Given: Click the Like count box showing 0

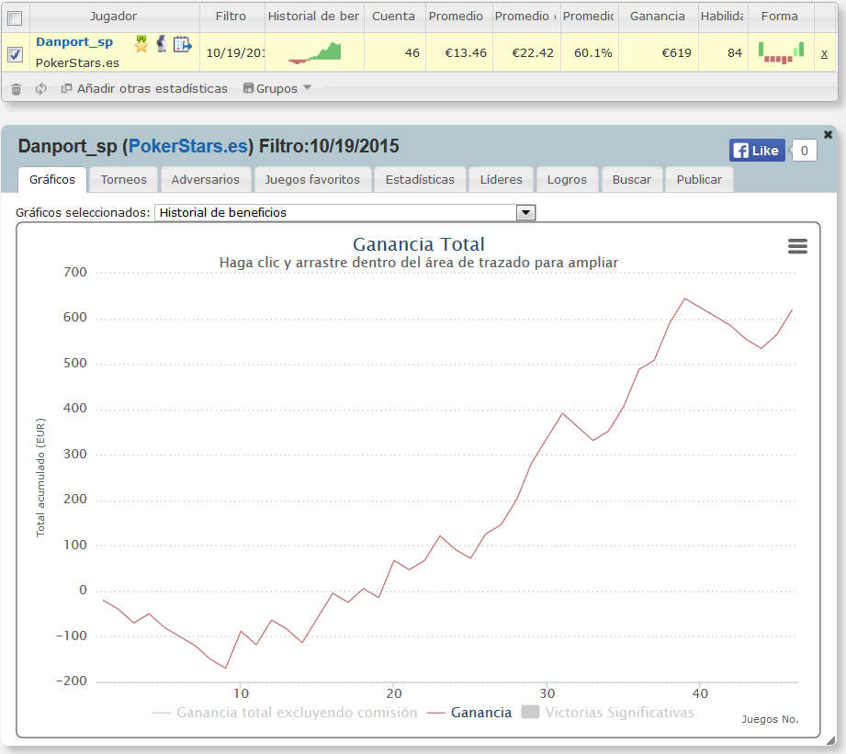Looking at the screenshot, I should [x=804, y=151].
